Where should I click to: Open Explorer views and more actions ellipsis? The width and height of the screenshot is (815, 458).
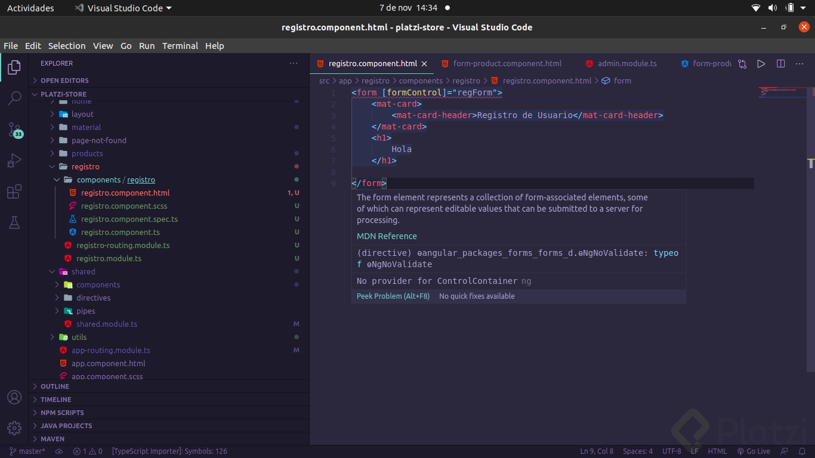click(294, 63)
